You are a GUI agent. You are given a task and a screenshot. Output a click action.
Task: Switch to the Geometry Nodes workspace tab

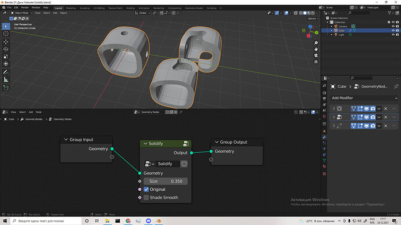194,8
